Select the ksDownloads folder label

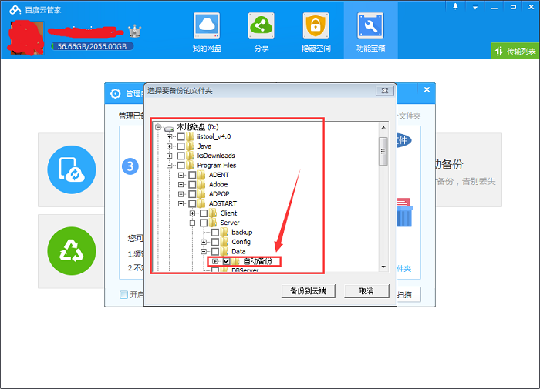coord(216,156)
